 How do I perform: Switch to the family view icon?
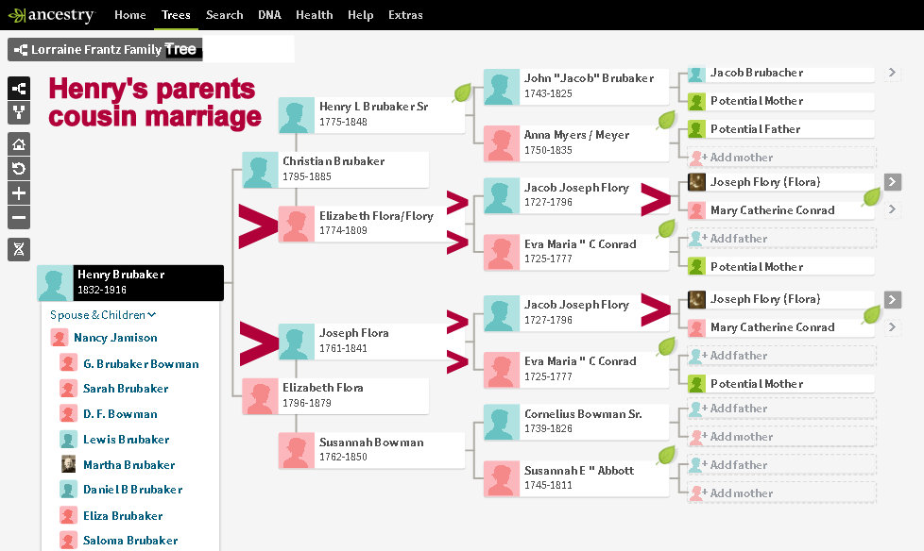pos(19,114)
